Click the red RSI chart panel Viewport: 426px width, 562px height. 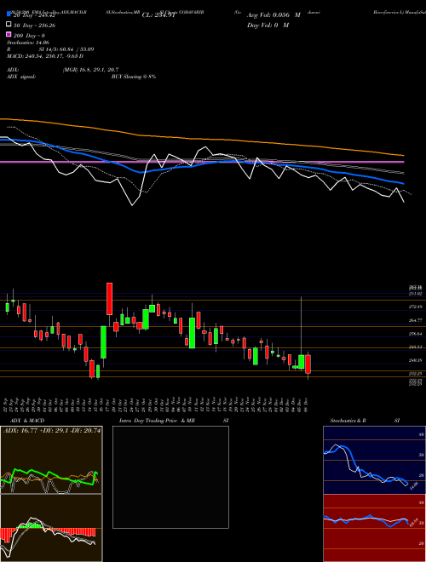[x=374, y=528]
